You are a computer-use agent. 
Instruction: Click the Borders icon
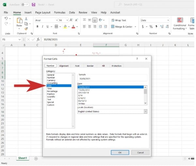pyautogui.click(x=56, y=26)
